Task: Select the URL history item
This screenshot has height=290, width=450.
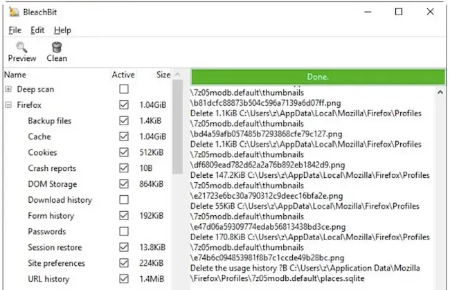Action: click(48, 279)
